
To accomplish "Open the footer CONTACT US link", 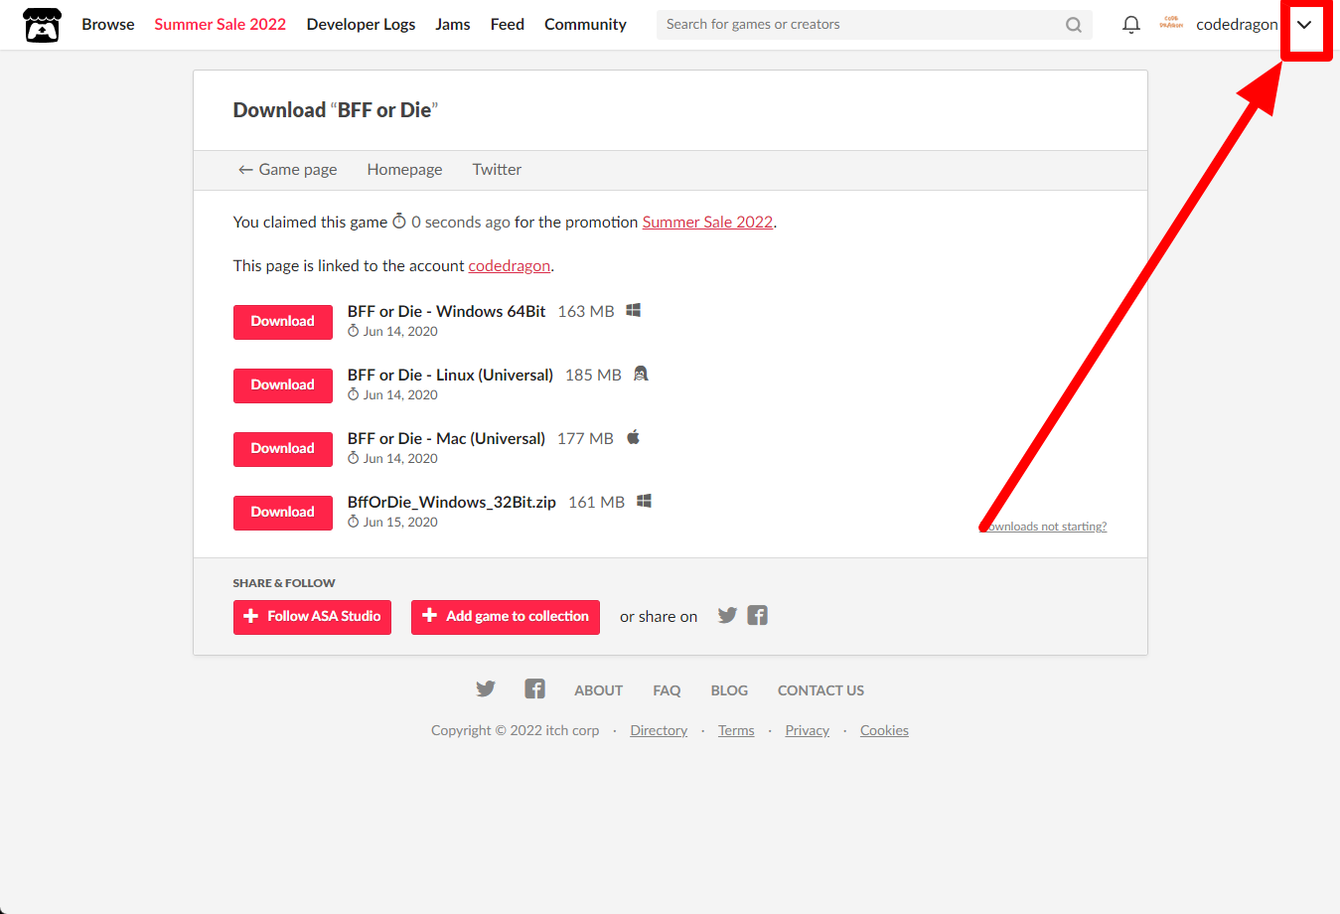I will 820,690.
